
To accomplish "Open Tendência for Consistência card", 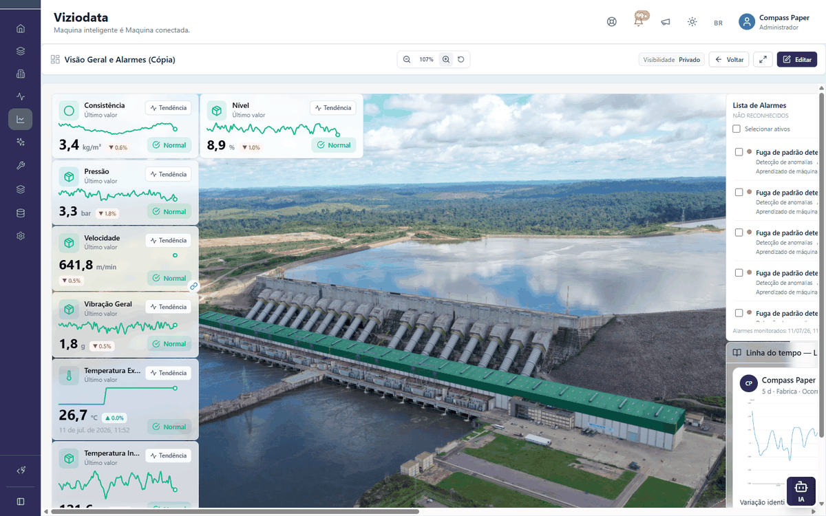I will 169,107.
